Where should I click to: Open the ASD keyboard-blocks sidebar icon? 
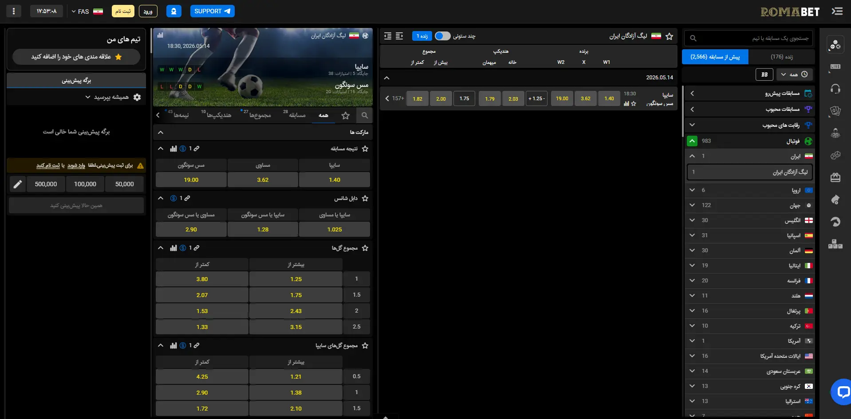[835, 244]
